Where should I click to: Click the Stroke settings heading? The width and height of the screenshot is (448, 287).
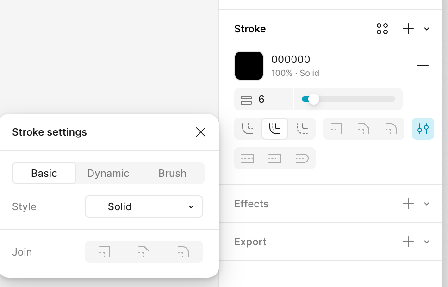pyautogui.click(x=50, y=132)
